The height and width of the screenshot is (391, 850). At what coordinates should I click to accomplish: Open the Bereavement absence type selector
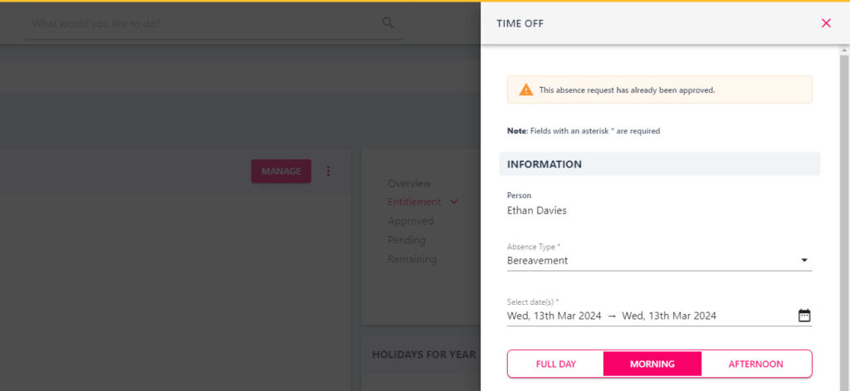[x=659, y=260]
